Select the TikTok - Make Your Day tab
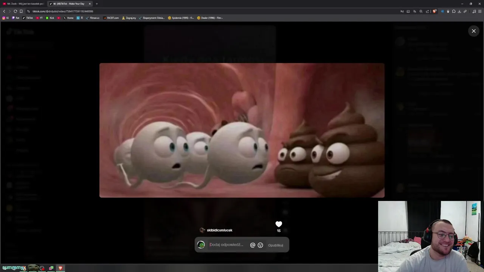484x272 pixels. (x=70, y=4)
